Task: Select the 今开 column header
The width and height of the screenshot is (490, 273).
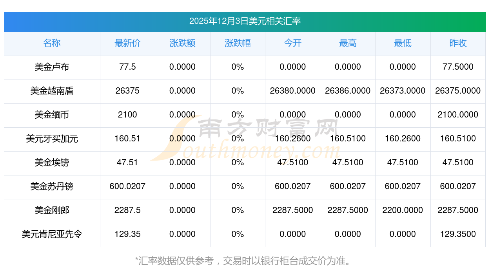Action: [x=293, y=43]
